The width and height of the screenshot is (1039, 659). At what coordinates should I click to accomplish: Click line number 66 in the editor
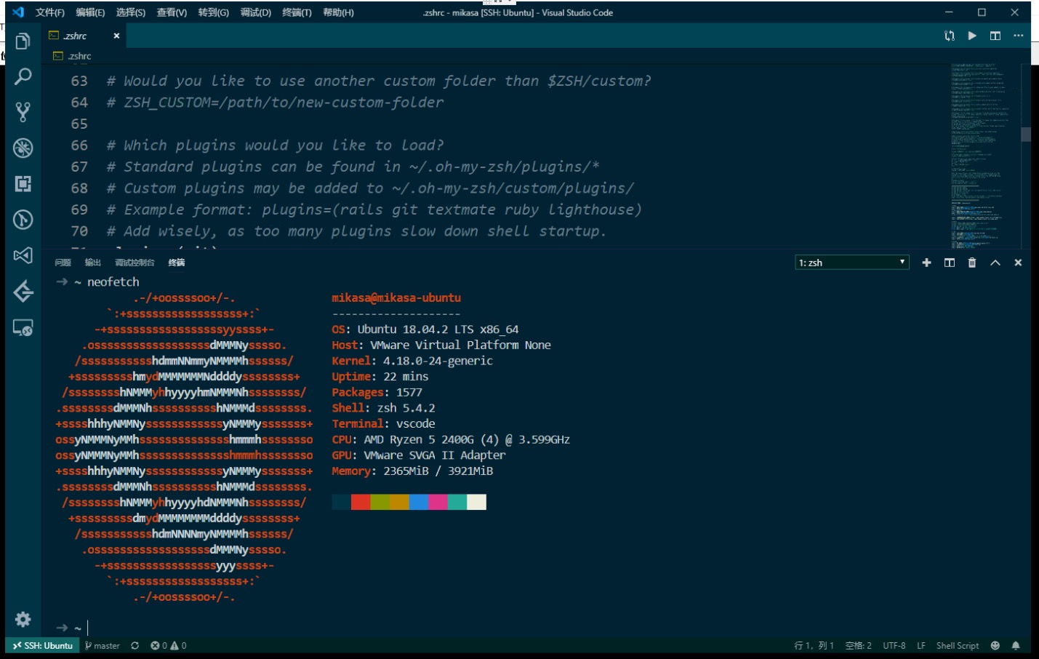(x=79, y=145)
